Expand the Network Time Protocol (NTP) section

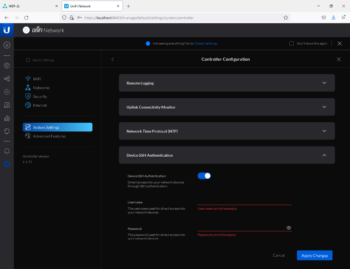pos(227,131)
